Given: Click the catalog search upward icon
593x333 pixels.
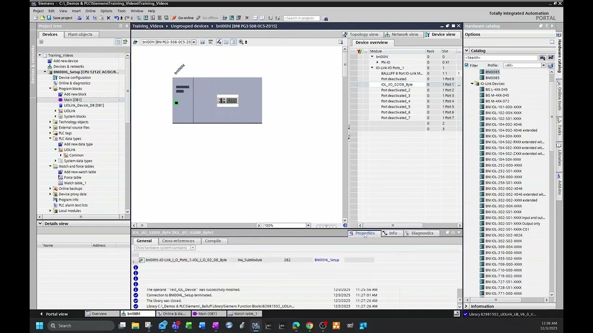Looking at the screenshot, I should tap(551, 58).
